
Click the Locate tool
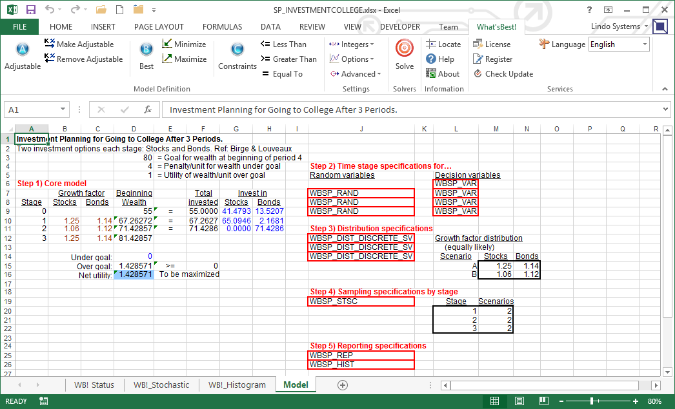click(x=443, y=44)
